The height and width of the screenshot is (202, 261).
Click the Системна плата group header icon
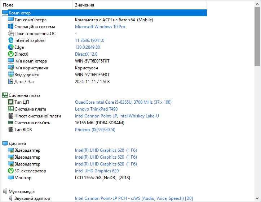pos(5,95)
